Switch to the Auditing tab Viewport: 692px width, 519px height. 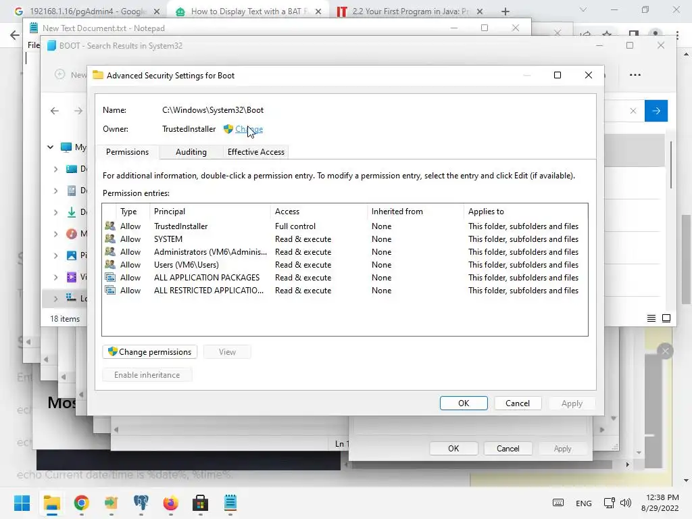[191, 152]
